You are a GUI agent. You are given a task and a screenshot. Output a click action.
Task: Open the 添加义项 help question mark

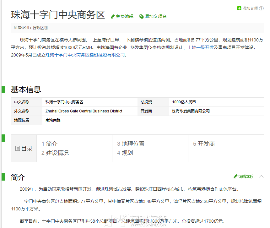262,8
